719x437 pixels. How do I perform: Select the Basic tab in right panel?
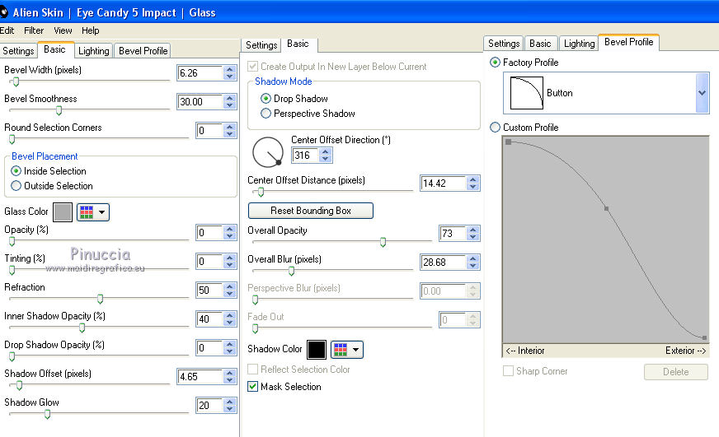[540, 44]
